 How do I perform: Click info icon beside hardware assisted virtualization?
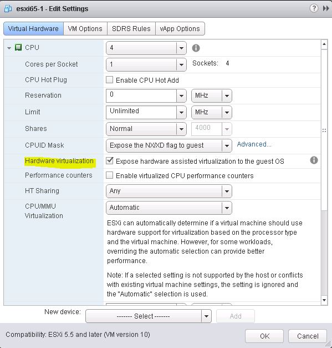click(x=314, y=160)
